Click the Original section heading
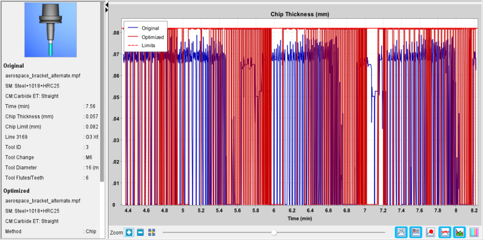483x240 pixels. 13,66
